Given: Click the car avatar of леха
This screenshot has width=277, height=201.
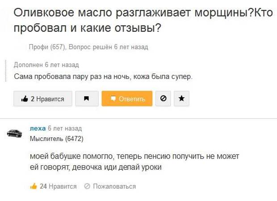Looking at the screenshot, I should 14,133.
